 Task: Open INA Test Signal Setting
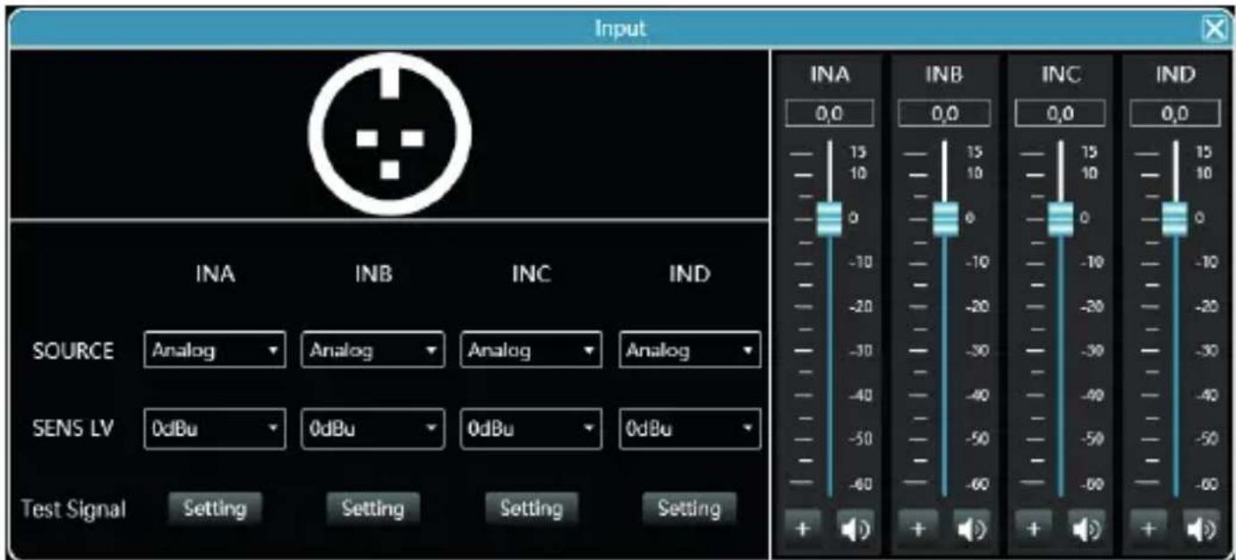215,508
